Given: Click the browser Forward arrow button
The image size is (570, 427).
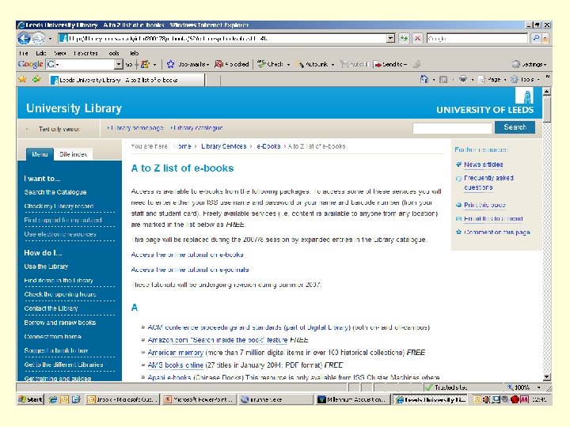Looking at the screenshot, I should pyautogui.click(x=38, y=38).
